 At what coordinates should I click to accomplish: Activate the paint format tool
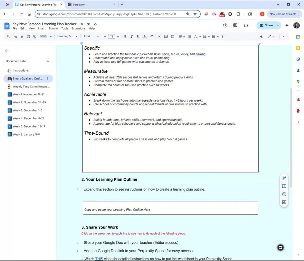click(x=35, y=37)
